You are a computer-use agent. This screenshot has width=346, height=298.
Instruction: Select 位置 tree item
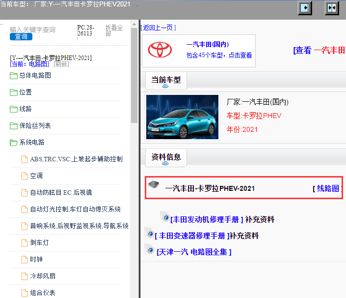click(26, 92)
